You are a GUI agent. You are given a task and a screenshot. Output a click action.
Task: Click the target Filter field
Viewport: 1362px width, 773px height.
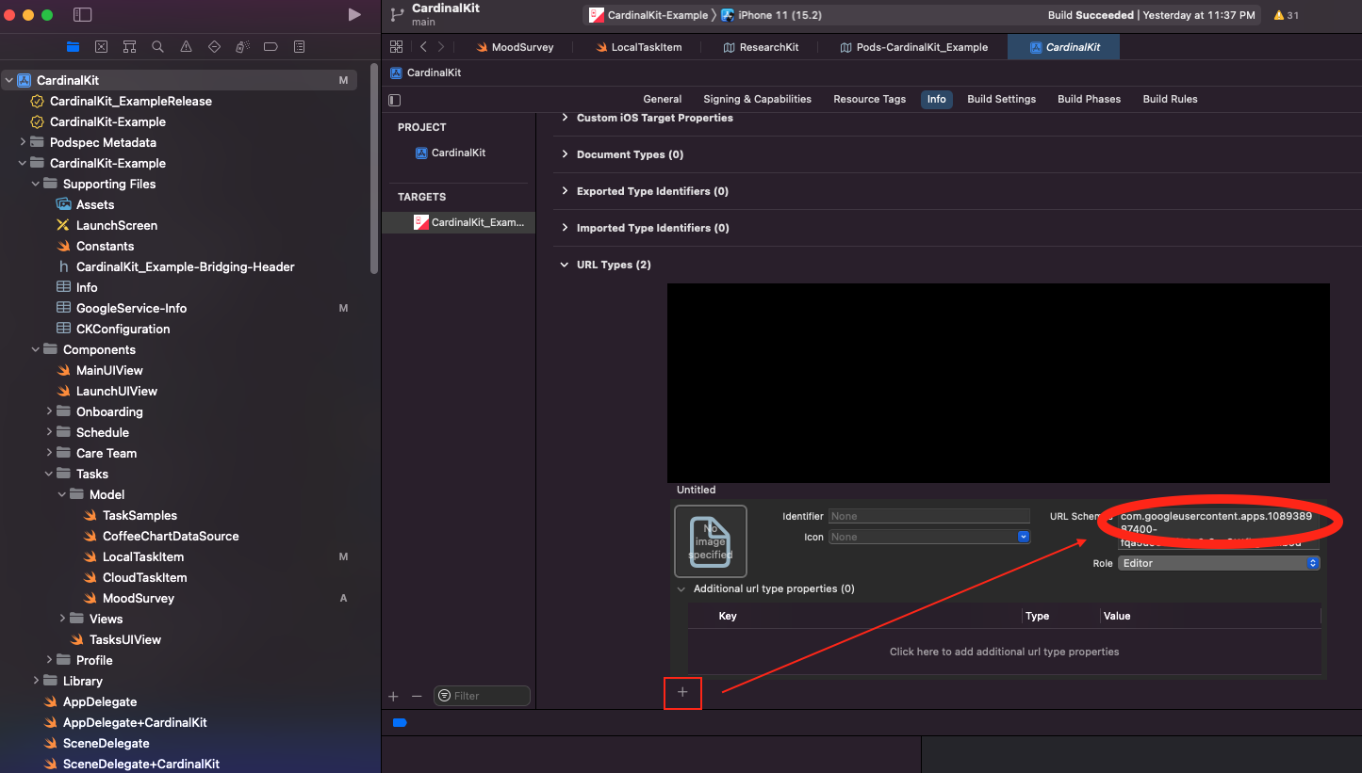pyautogui.click(x=482, y=696)
